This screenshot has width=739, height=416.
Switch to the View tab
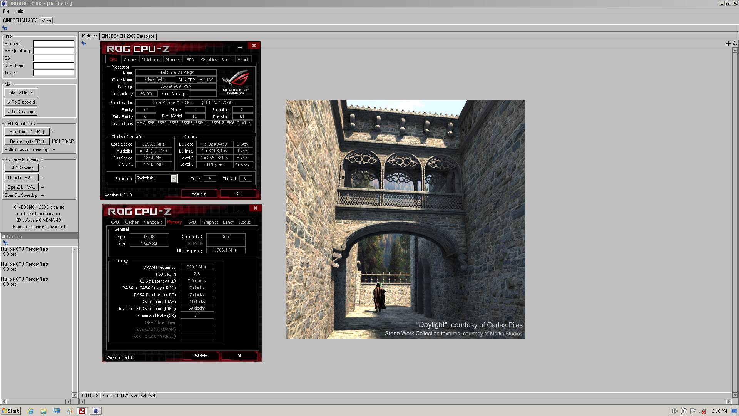click(47, 21)
